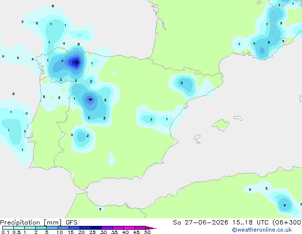Click the '(06+300)' forecast run text

pos(287,223)
